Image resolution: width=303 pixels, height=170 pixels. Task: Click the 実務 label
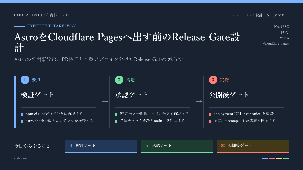(x=224, y=80)
